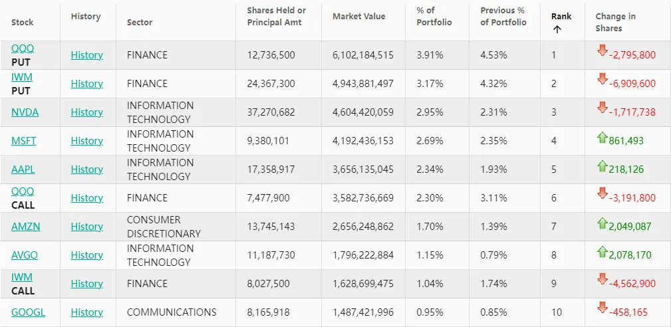
Task: Toggle the Rank column sort arrow
Action: coord(557,29)
